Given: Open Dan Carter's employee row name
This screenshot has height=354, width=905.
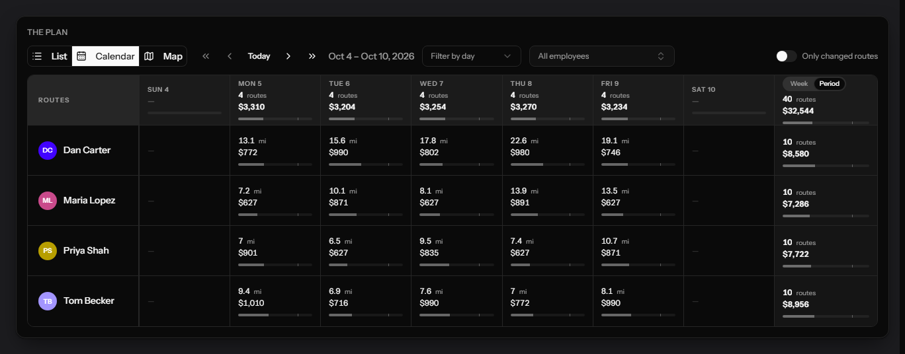Looking at the screenshot, I should click(x=87, y=150).
